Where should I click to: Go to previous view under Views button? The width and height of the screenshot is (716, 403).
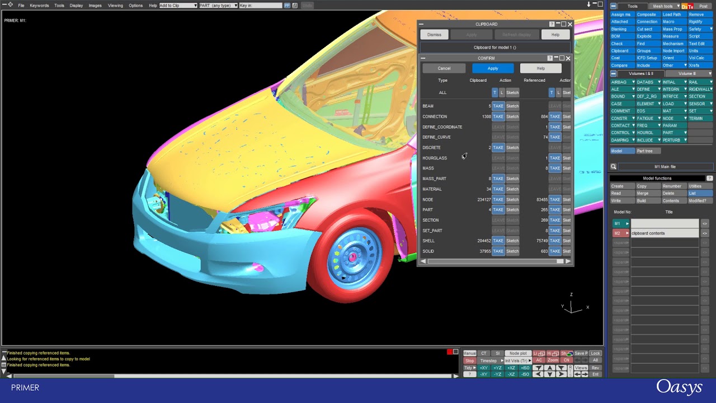point(577,374)
